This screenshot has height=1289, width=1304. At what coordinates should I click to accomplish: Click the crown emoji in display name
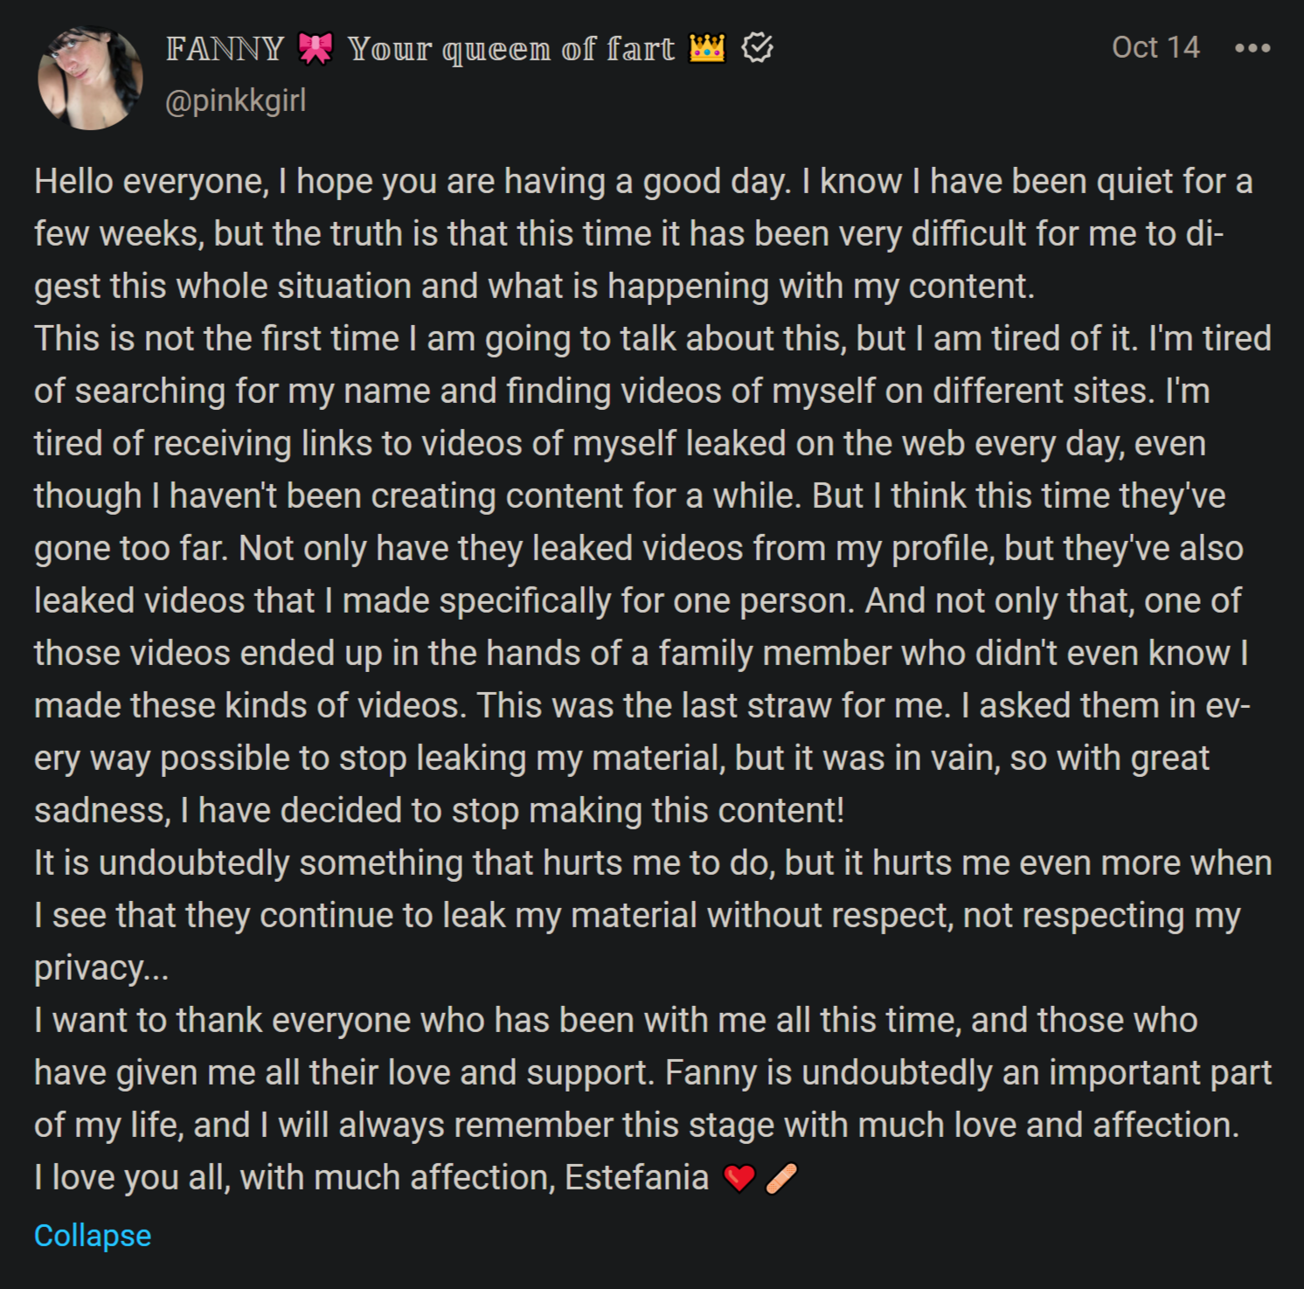(x=707, y=48)
